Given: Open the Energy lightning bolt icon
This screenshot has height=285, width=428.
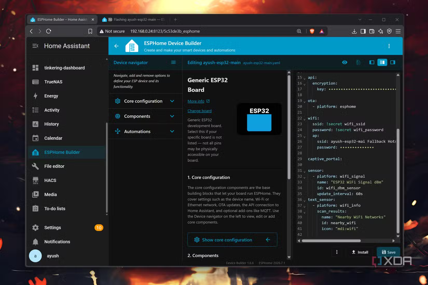Looking at the screenshot, I should point(35,96).
